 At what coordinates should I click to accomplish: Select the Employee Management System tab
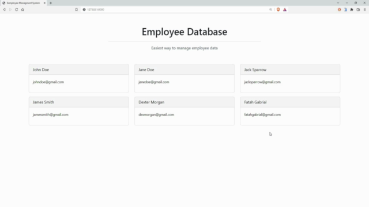tap(24, 3)
